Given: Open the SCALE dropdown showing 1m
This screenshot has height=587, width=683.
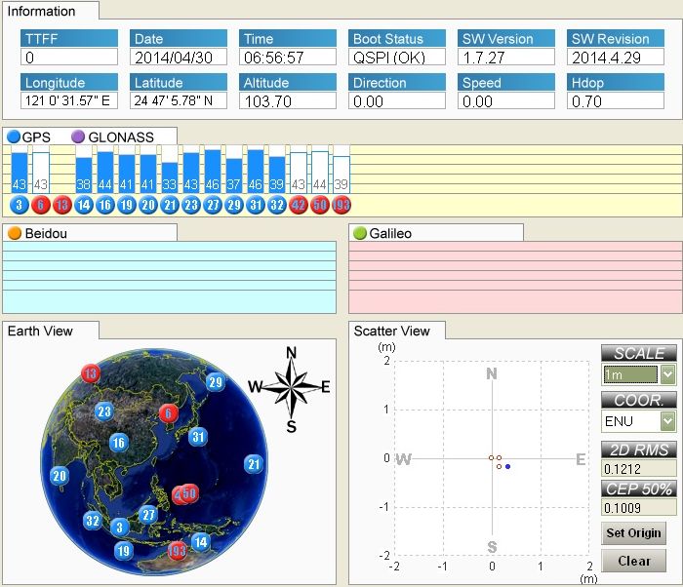Looking at the screenshot, I should [667, 374].
